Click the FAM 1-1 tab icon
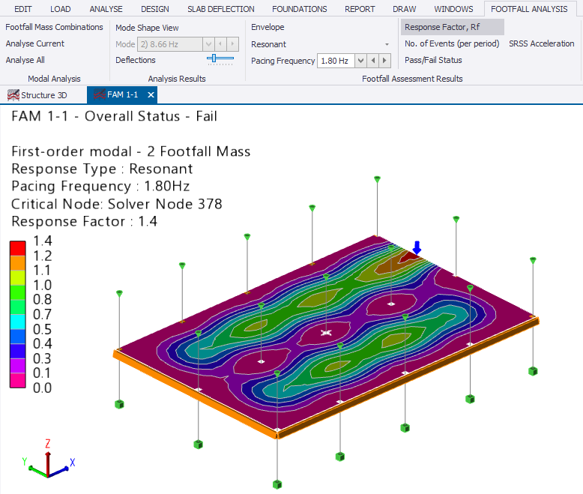583x494 pixels. coord(98,95)
